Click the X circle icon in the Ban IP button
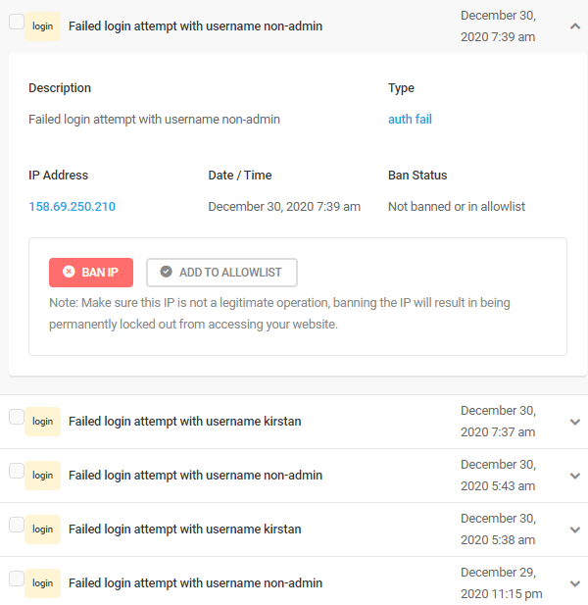The width and height of the screenshot is (588, 605). (69, 272)
